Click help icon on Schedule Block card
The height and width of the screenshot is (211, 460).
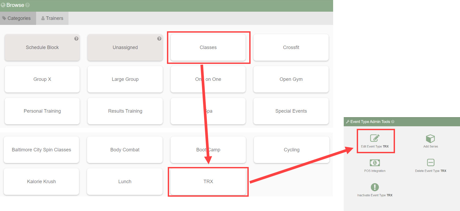(x=76, y=39)
